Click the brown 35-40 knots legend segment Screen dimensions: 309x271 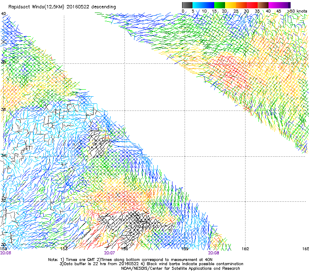tap(263, 5)
